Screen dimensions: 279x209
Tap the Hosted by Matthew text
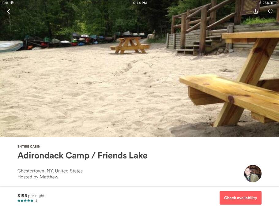tap(38, 177)
